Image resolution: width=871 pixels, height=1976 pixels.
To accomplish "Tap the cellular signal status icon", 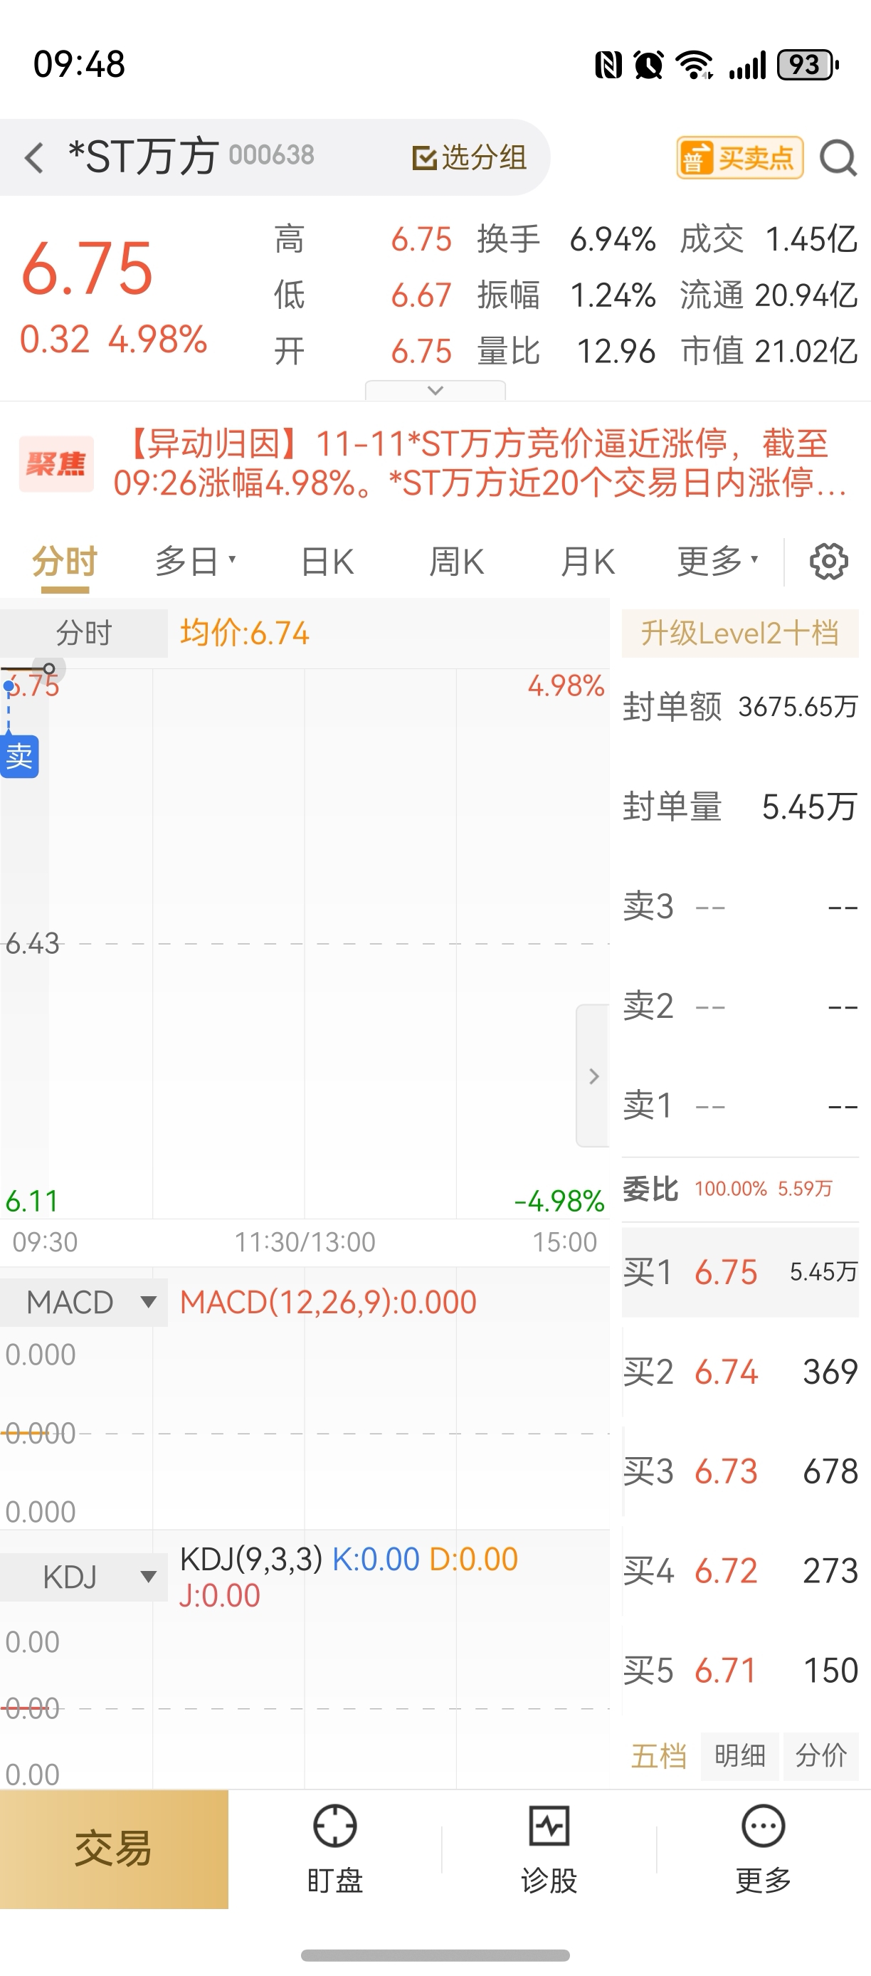I will 746,65.
